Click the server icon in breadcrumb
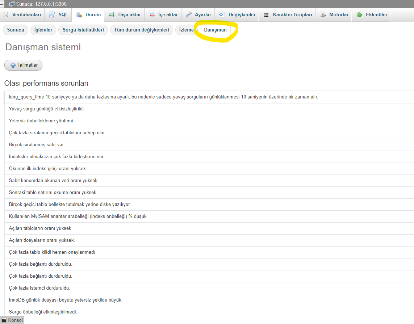The height and width of the screenshot is (324, 414). pos(12,4)
